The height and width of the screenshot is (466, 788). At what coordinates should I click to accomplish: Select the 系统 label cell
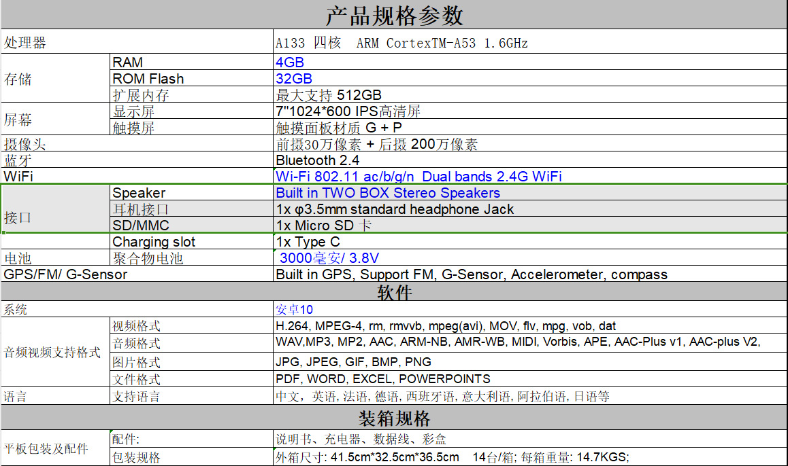(x=137, y=309)
